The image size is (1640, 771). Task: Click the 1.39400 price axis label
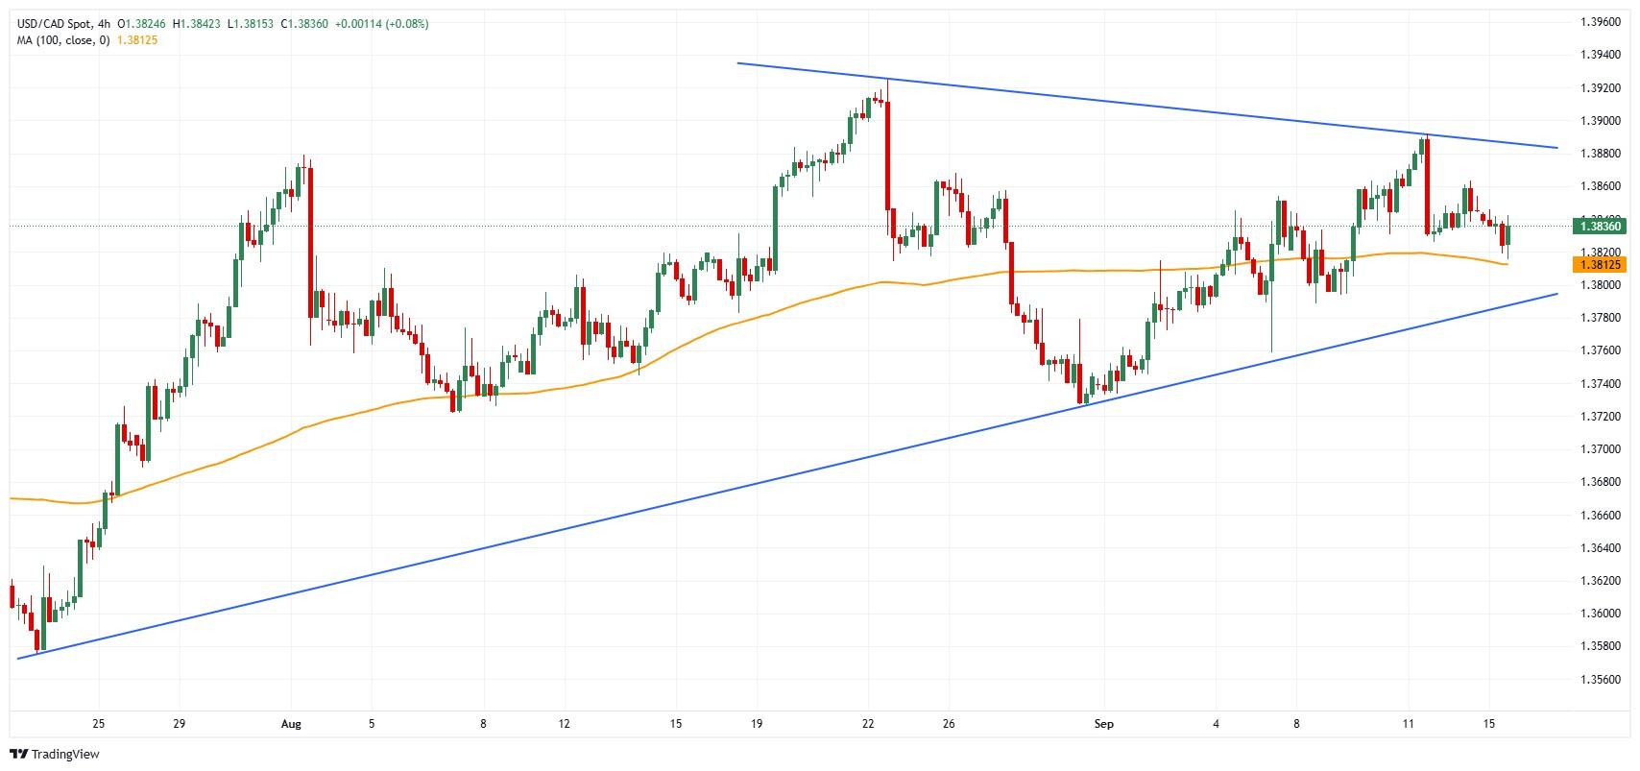pyautogui.click(x=1599, y=55)
